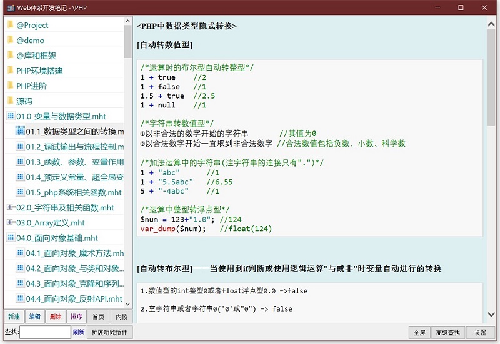Open the @demo folder
The width and height of the screenshot is (500, 344).
pyautogui.click(x=30, y=41)
